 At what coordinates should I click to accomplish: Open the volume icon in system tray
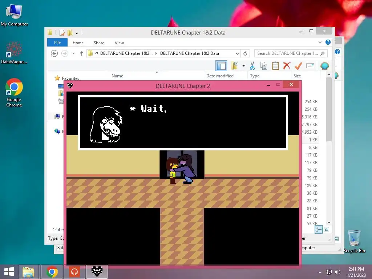(337, 272)
